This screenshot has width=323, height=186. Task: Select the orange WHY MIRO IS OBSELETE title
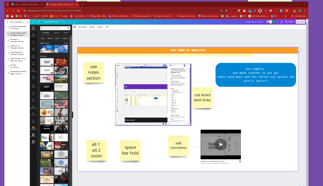(188, 50)
